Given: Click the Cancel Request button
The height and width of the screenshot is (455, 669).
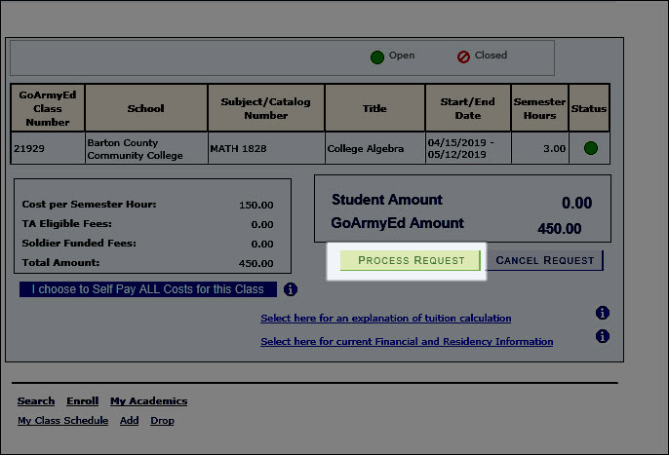Looking at the screenshot, I should [x=545, y=260].
